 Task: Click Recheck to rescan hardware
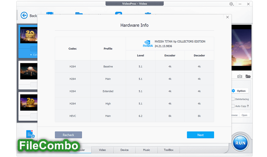pos(68,135)
